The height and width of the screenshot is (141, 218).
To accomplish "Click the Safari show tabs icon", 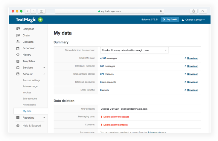I will 203,11.
